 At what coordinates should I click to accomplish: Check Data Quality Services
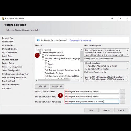coord(43,73)
